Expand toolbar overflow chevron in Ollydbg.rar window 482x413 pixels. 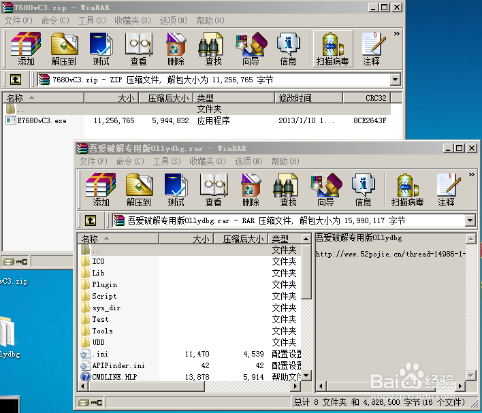point(472,175)
